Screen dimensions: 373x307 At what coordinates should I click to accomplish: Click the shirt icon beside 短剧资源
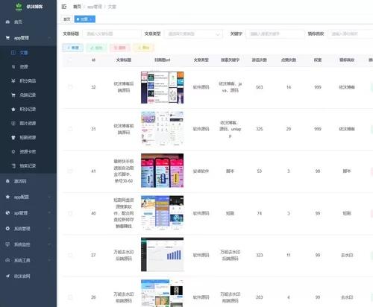[x=13, y=137]
